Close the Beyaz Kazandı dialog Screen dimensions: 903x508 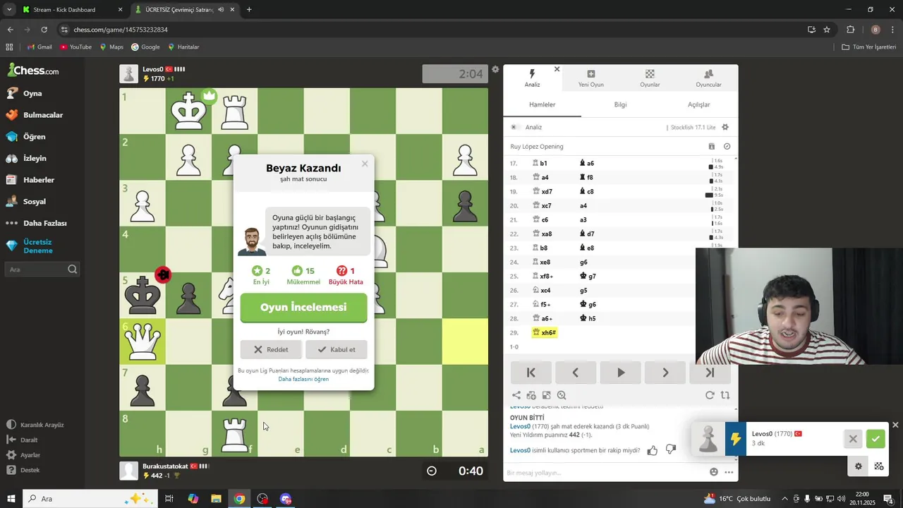[x=365, y=164]
